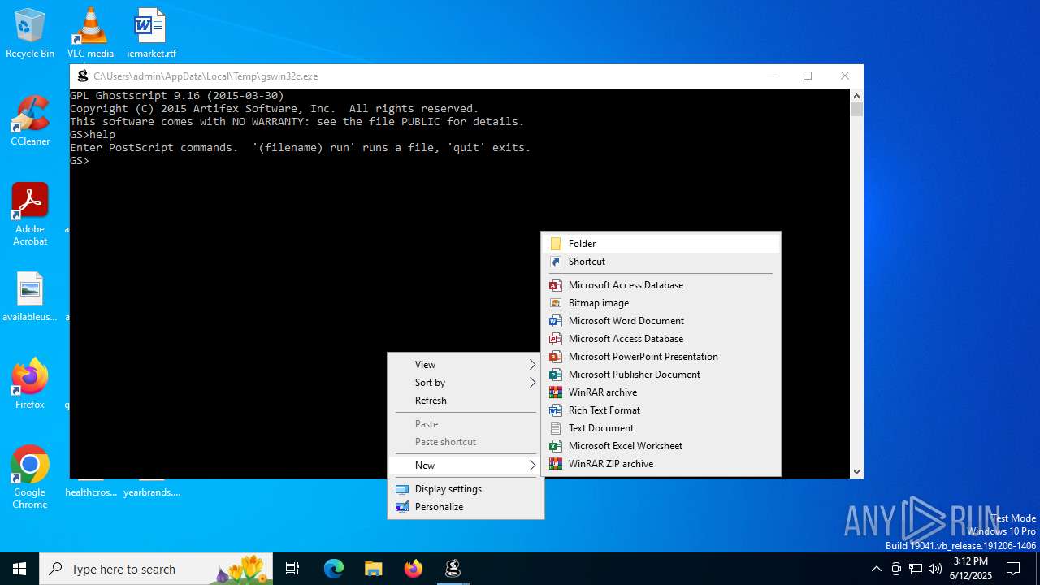The image size is (1040, 585).
Task: Open the CCleaner desktop shortcut
Action: pyautogui.click(x=30, y=120)
